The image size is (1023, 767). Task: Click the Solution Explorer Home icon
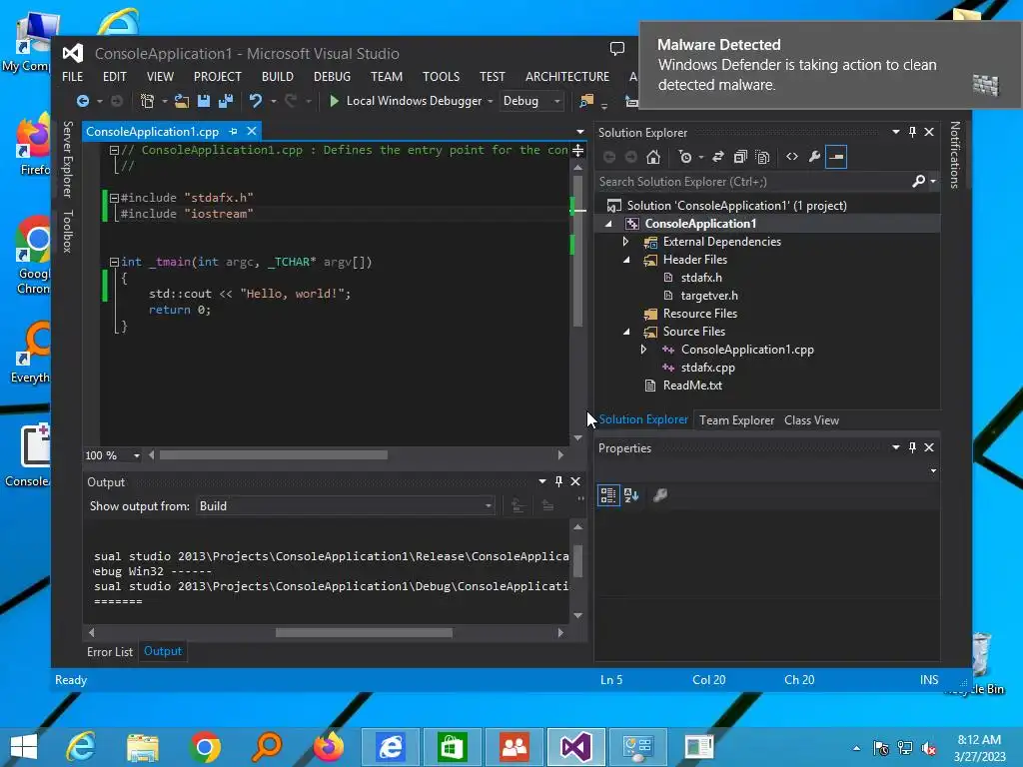653,157
